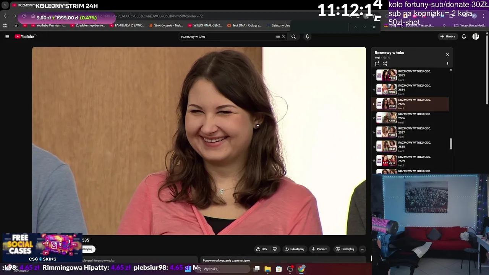Open OBS Studio from taskbar
489x275 pixels.
coord(290,269)
